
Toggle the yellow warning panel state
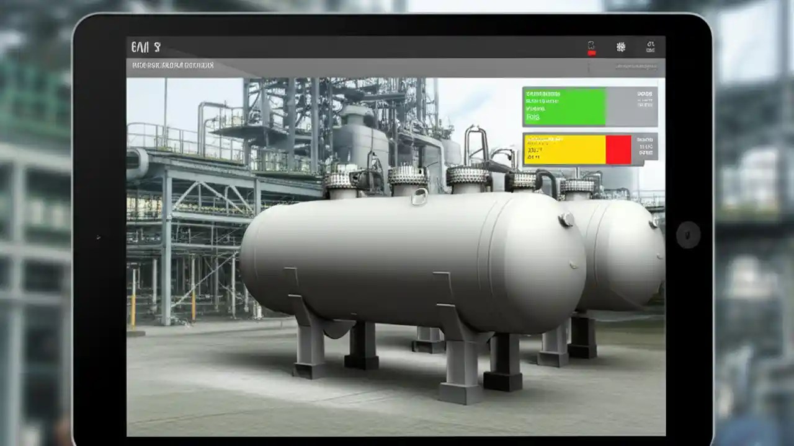pos(561,149)
